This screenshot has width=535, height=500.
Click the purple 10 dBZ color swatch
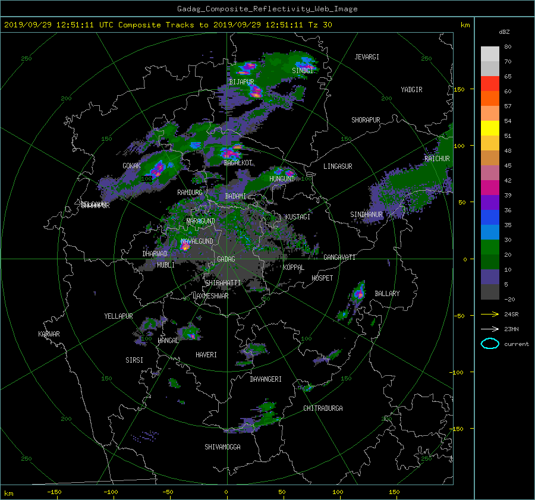[490, 277]
